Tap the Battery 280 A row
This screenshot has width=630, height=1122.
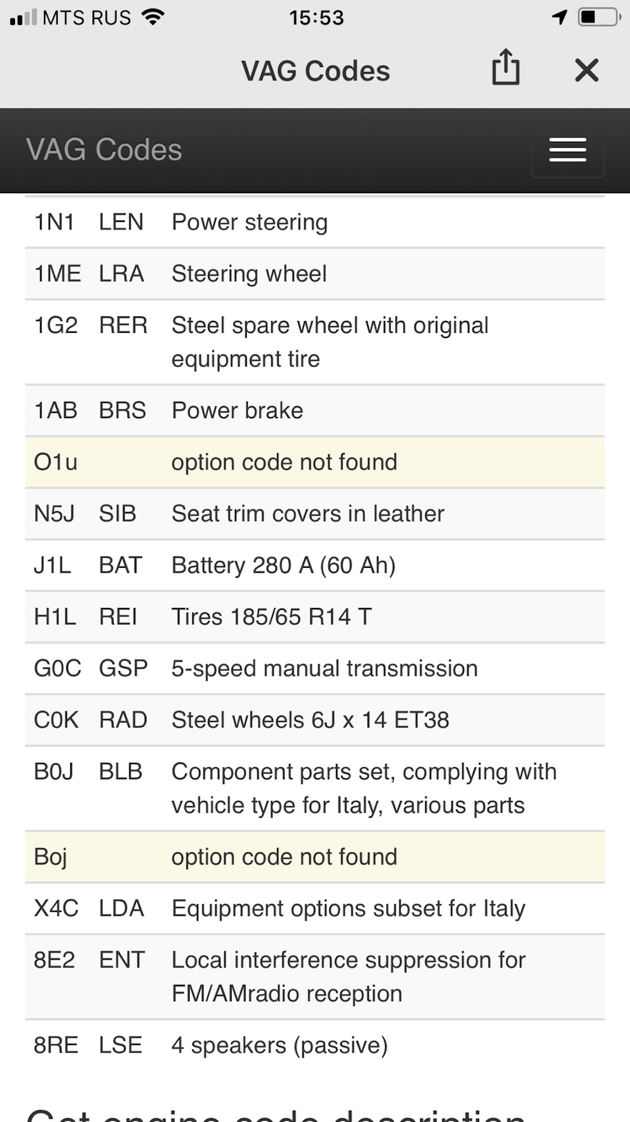pyautogui.click(x=315, y=565)
